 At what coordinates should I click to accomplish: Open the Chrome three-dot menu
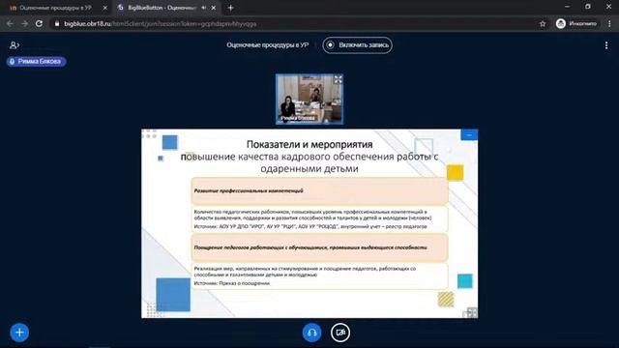[609, 23]
